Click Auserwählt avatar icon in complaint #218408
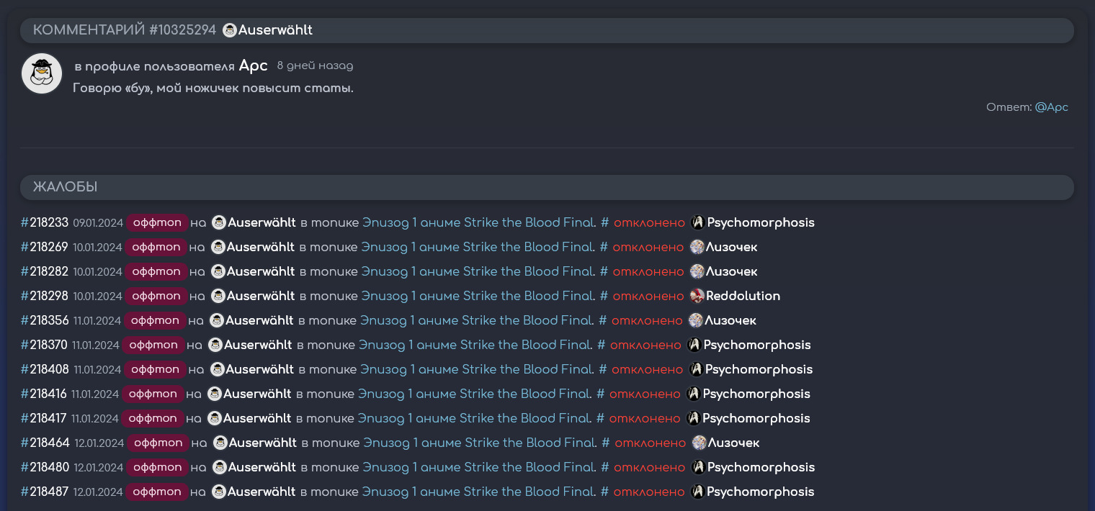 tap(218, 370)
